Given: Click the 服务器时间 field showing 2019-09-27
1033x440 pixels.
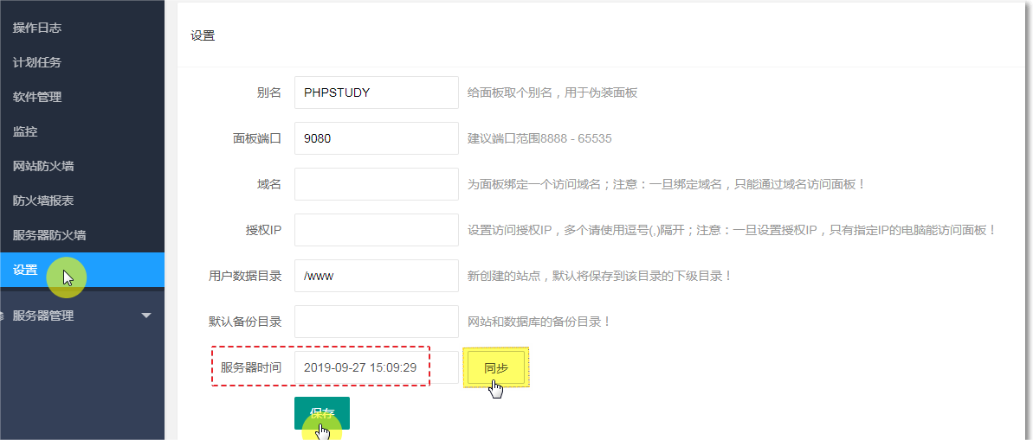Looking at the screenshot, I should coord(376,367).
